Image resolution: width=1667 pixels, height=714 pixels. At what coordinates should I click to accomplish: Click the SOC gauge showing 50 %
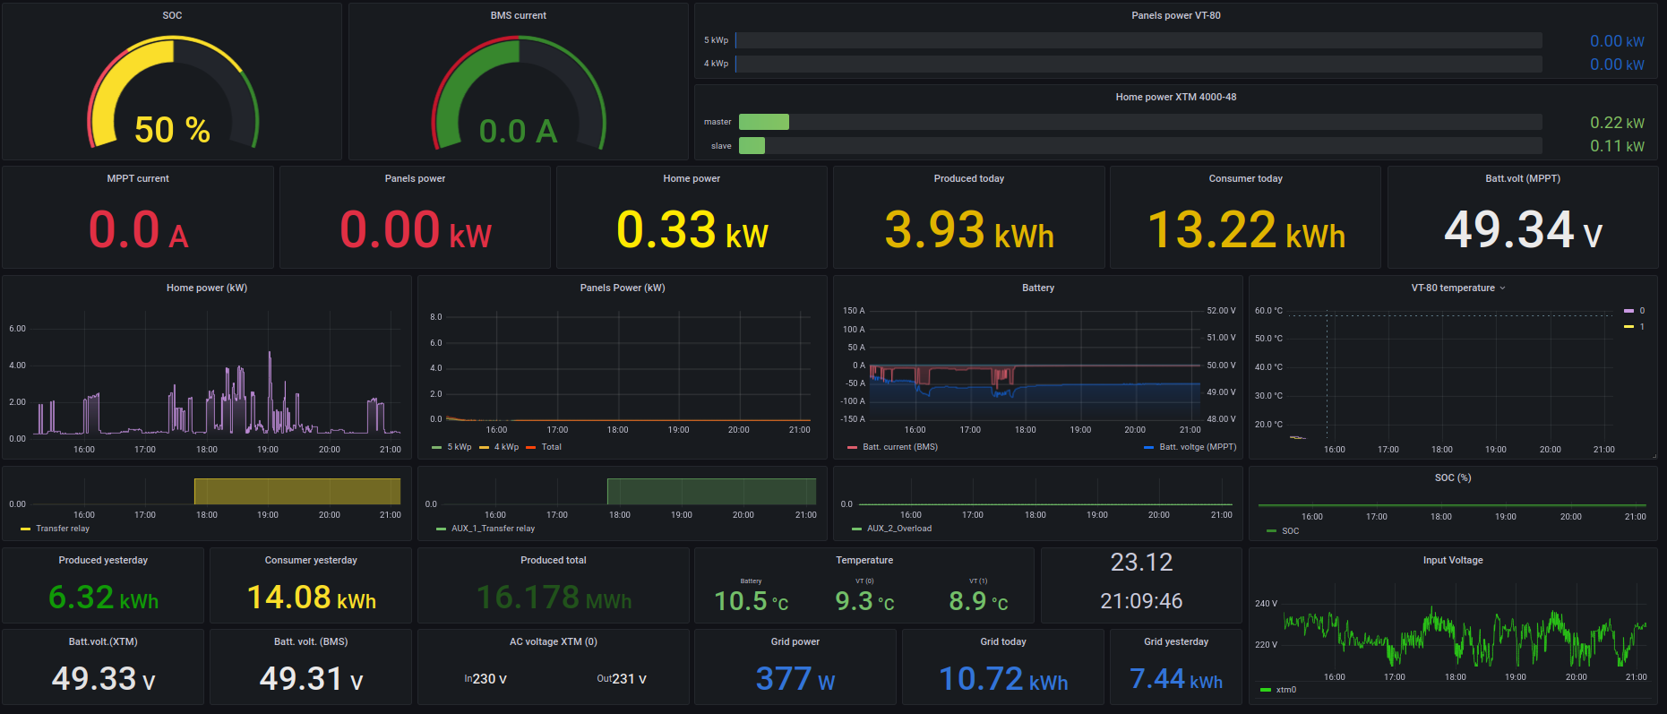(x=172, y=99)
